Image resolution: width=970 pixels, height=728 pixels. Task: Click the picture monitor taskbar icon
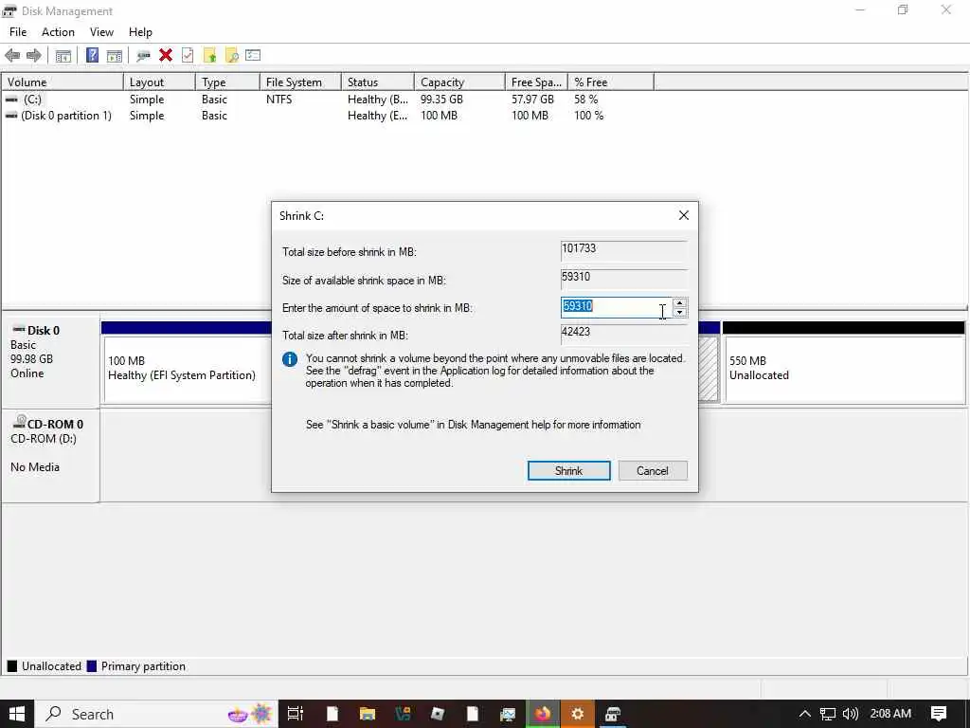pyautogui.click(x=508, y=714)
